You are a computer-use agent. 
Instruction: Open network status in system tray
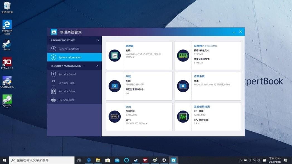pyautogui.click(x=250, y=160)
